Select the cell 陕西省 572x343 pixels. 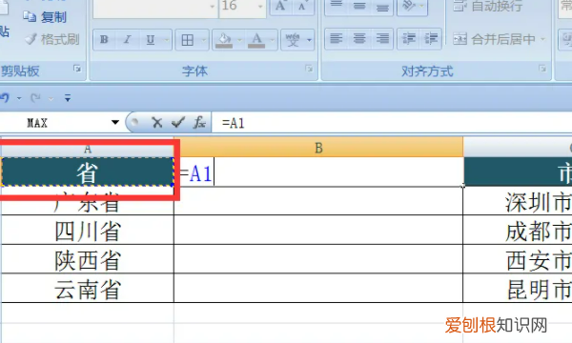88,260
